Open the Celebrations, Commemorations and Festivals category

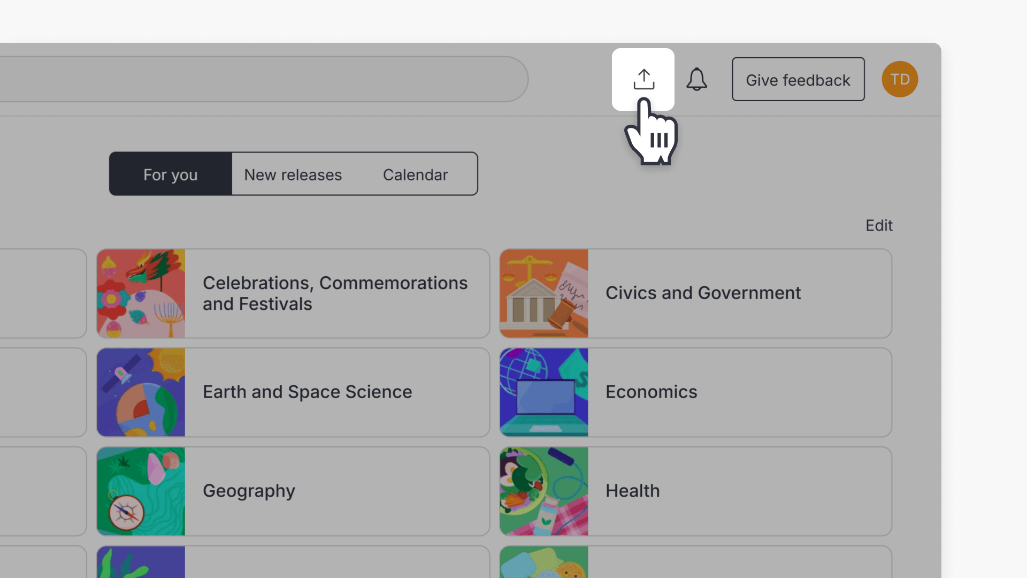[335, 293]
